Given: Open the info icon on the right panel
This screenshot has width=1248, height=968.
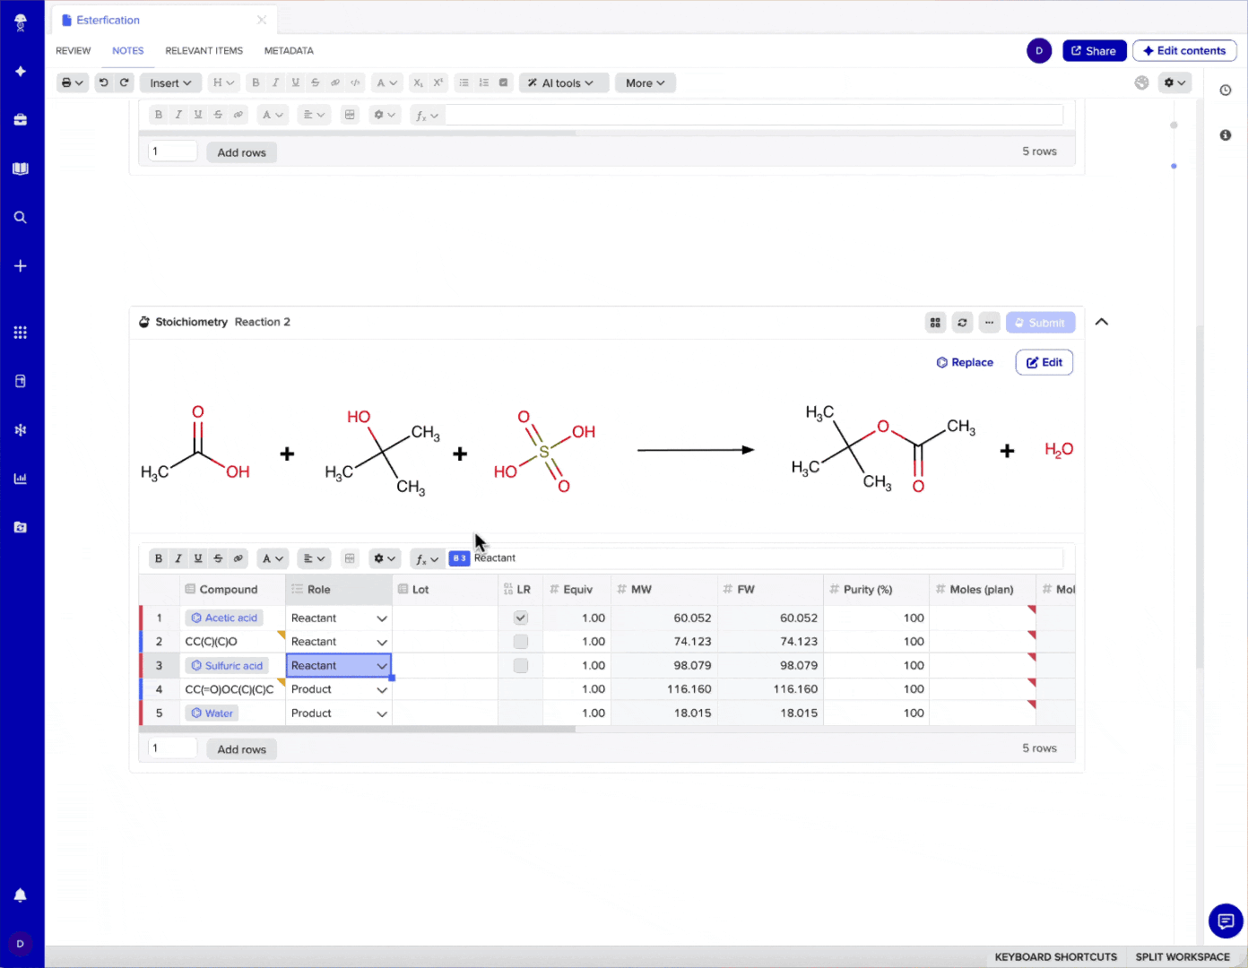Looking at the screenshot, I should (1226, 135).
